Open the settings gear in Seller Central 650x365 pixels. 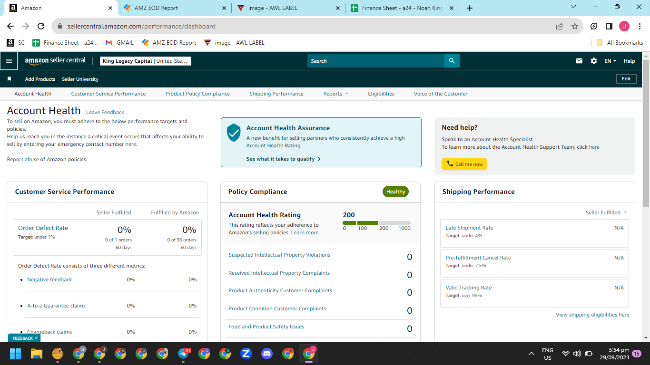pos(594,61)
